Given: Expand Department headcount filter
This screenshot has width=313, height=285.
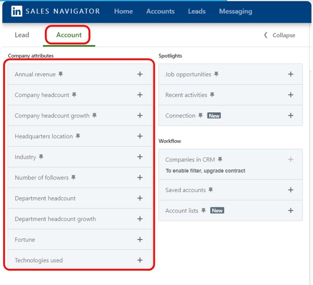Looking at the screenshot, I should point(140,198).
